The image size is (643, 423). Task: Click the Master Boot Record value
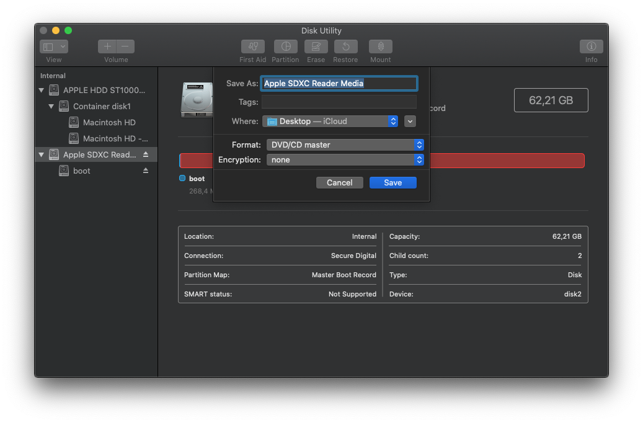344,275
